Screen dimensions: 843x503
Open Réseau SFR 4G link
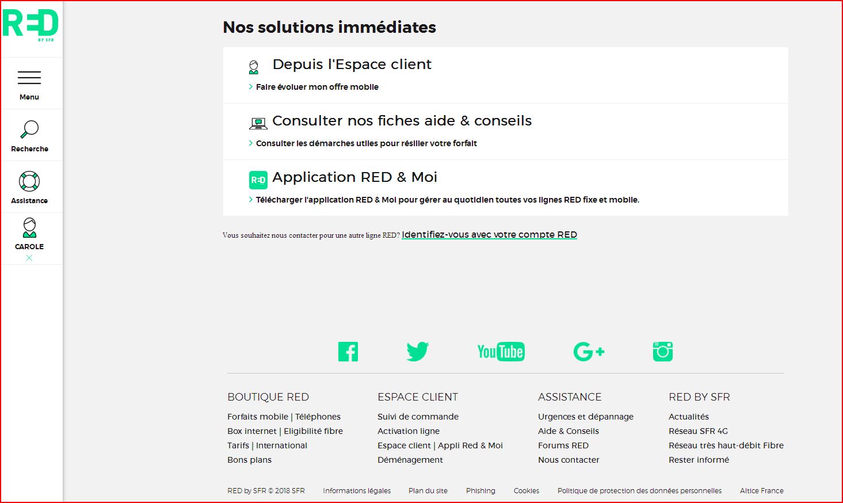[698, 431]
